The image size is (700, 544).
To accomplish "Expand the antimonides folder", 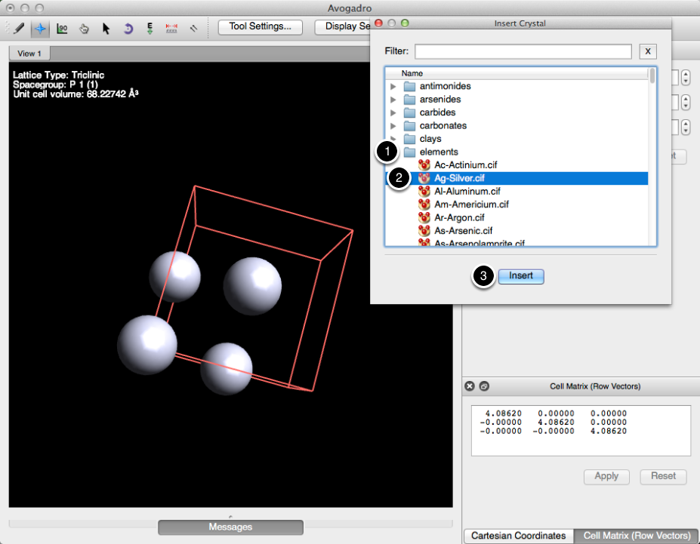I will point(393,86).
